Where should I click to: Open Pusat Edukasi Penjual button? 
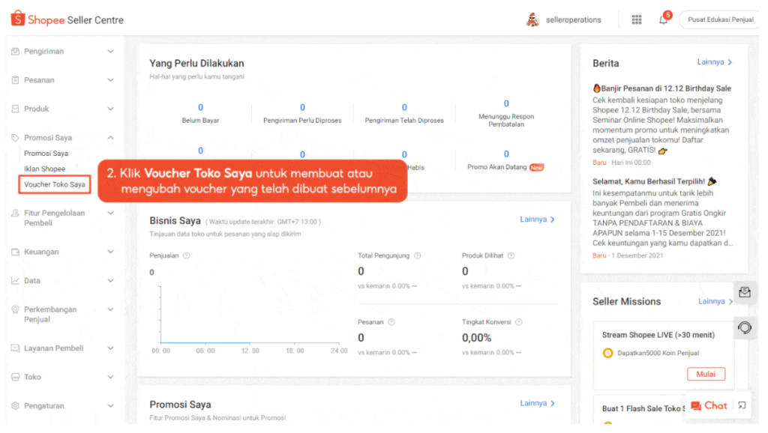tap(720, 19)
